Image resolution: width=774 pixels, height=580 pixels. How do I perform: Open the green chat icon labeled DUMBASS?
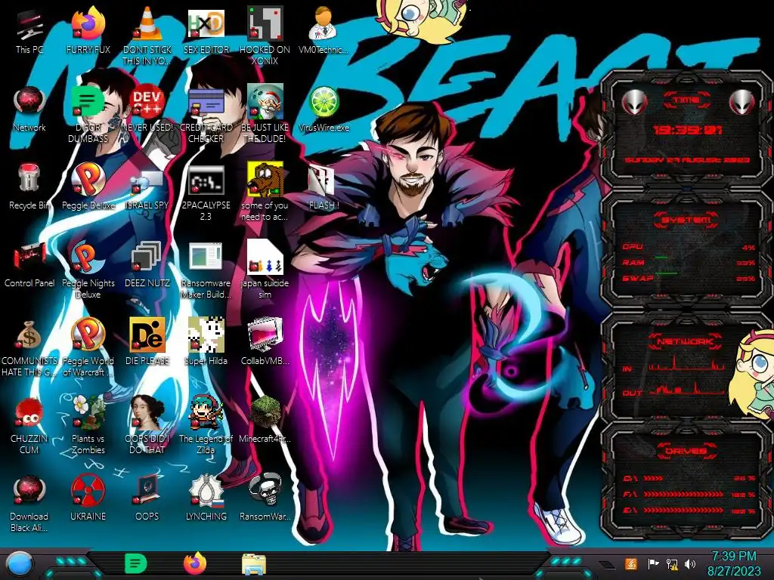coord(88,113)
